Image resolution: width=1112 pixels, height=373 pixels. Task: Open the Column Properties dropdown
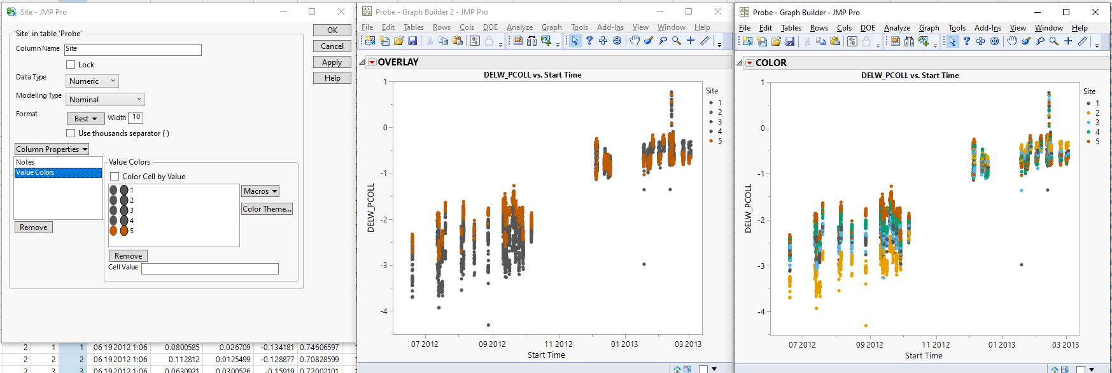coord(52,149)
